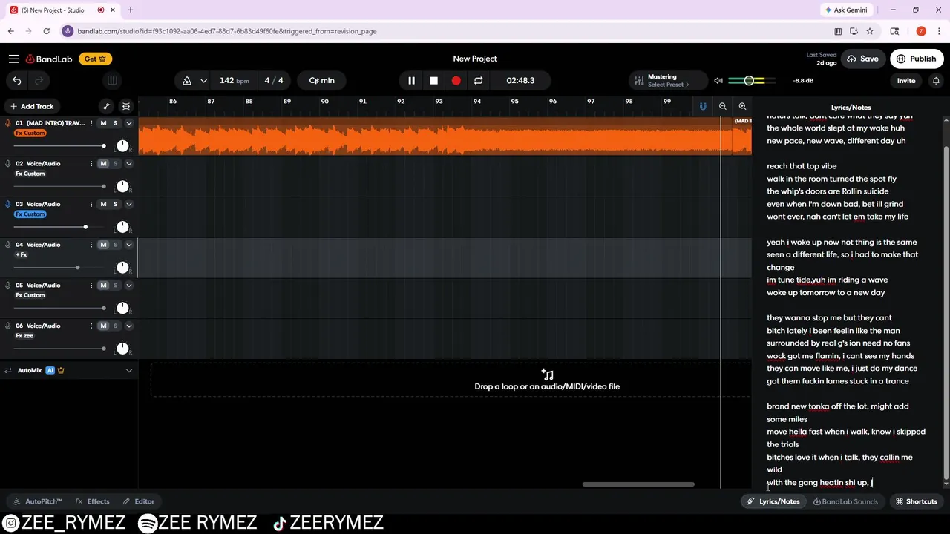Toggle the magnet snap-to-grid icon
Screen dimensions: 950x534
pyautogui.click(x=703, y=106)
